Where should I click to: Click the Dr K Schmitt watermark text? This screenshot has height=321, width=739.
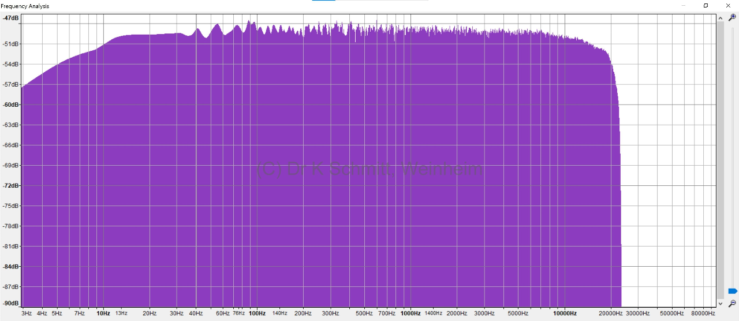click(369, 169)
